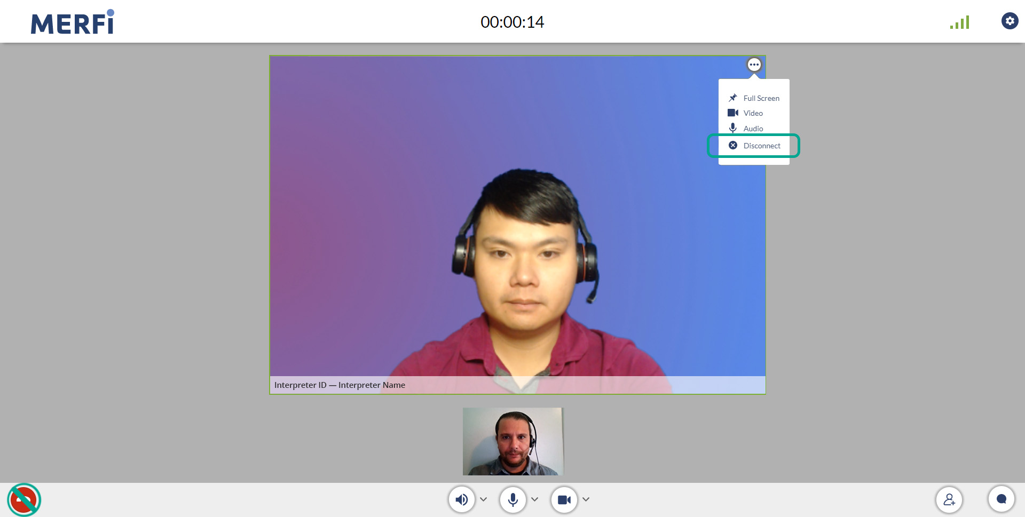This screenshot has height=517, width=1025.
Task: Open add participant icon
Action: click(949, 500)
